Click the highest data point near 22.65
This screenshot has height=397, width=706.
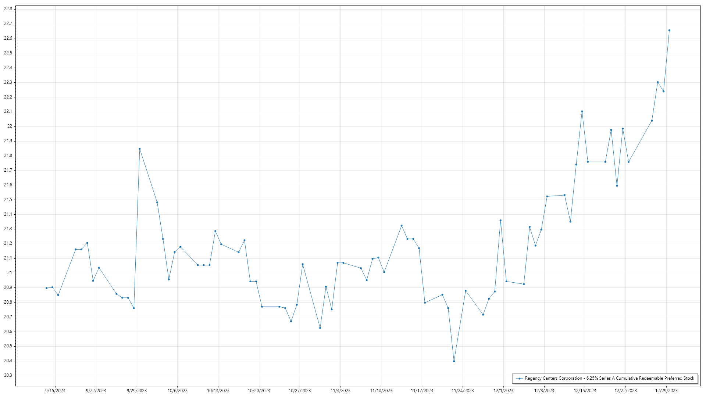[669, 31]
